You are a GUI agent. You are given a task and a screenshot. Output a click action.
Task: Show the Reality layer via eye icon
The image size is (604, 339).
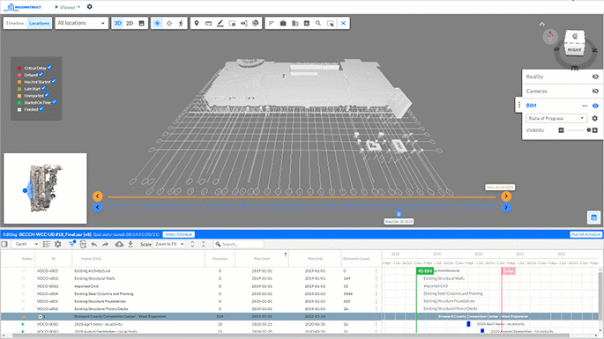[x=595, y=77]
